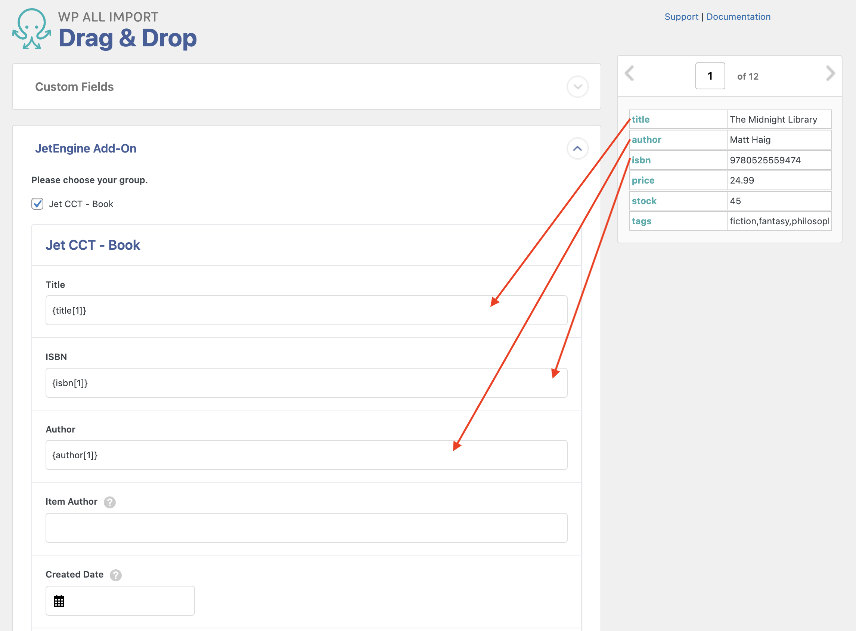The width and height of the screenshot is (856, 631).
Task: Expand the Custom Fields section
Action: tap(577, 87)
